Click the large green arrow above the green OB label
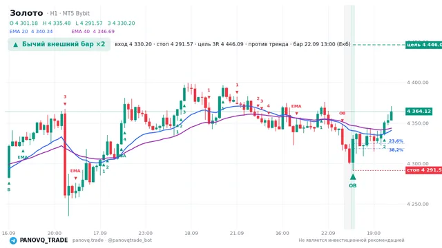Screen dimensions: 442x248 point(353,177)
